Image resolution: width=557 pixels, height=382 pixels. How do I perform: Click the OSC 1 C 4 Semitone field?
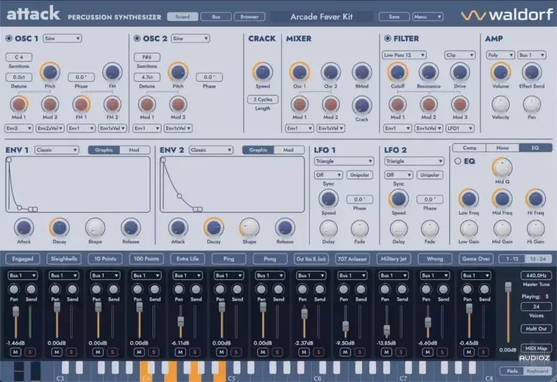coord(19,57)
